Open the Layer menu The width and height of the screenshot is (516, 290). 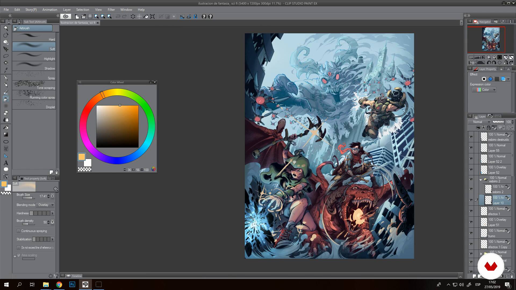67,9
